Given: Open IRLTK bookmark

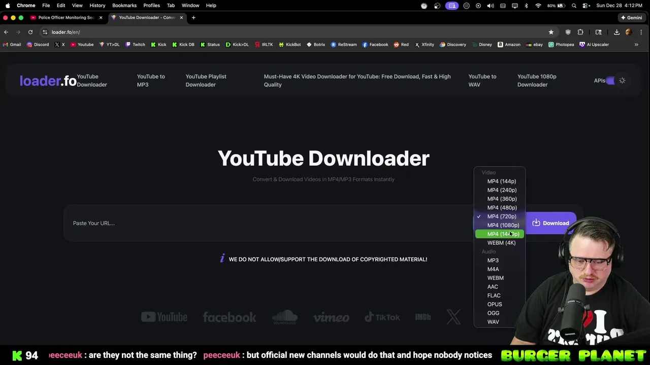Looking at the screenshot, I should pyautogui.click(x=264, y=45).
